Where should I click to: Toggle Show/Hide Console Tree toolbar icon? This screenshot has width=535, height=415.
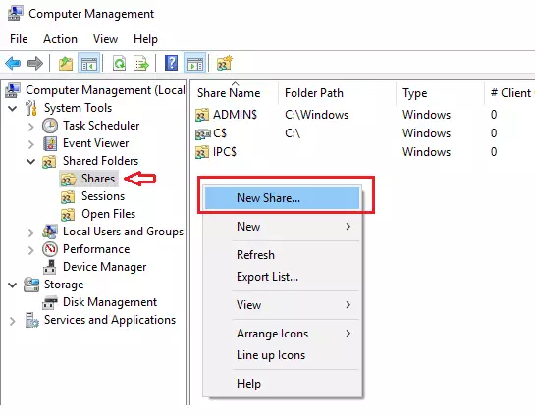click(x=89, y=63)
